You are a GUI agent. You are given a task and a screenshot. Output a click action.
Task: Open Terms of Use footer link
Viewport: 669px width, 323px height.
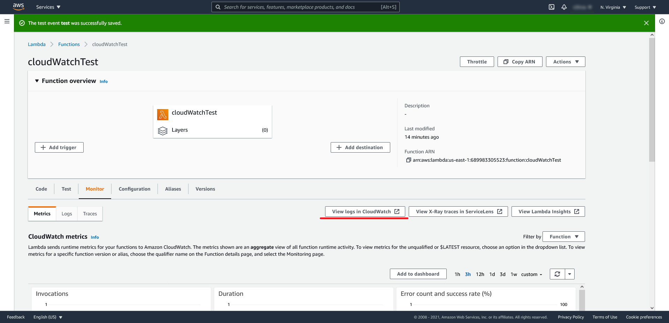coord(605,317)
